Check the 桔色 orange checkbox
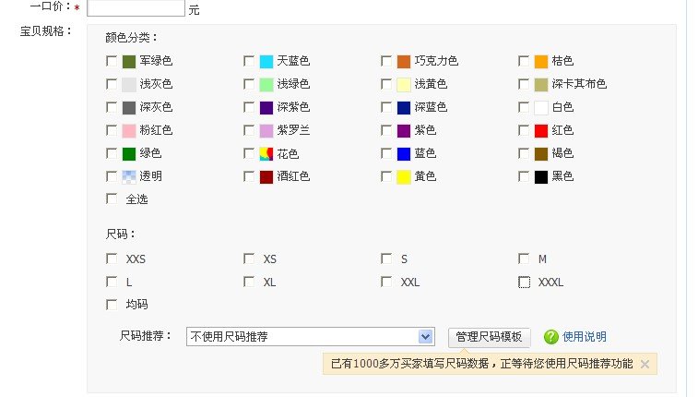The image size is (698, 397). [524, 62]
